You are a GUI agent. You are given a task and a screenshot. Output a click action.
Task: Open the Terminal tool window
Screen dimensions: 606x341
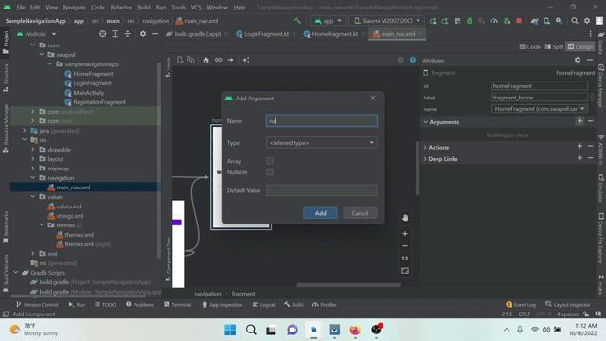tap(178, 305)
